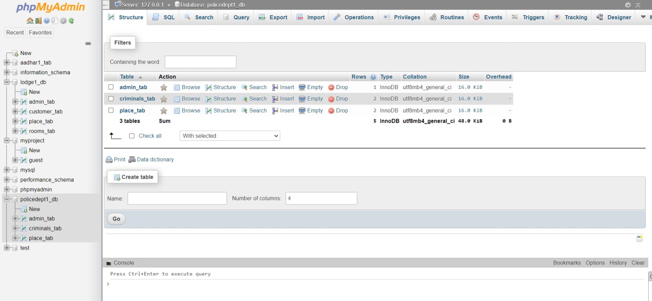Enable the Check all checkbox

coord(132,136)
